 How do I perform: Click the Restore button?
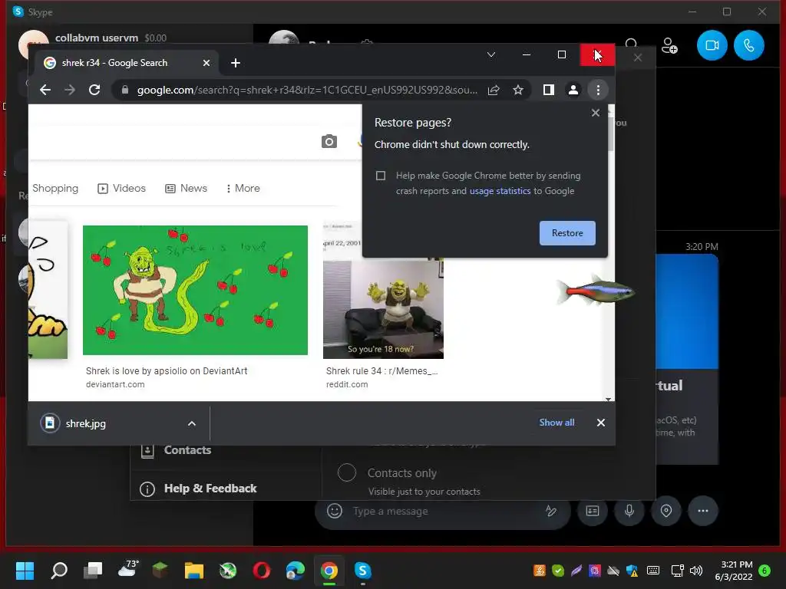[x=567, y=233]
